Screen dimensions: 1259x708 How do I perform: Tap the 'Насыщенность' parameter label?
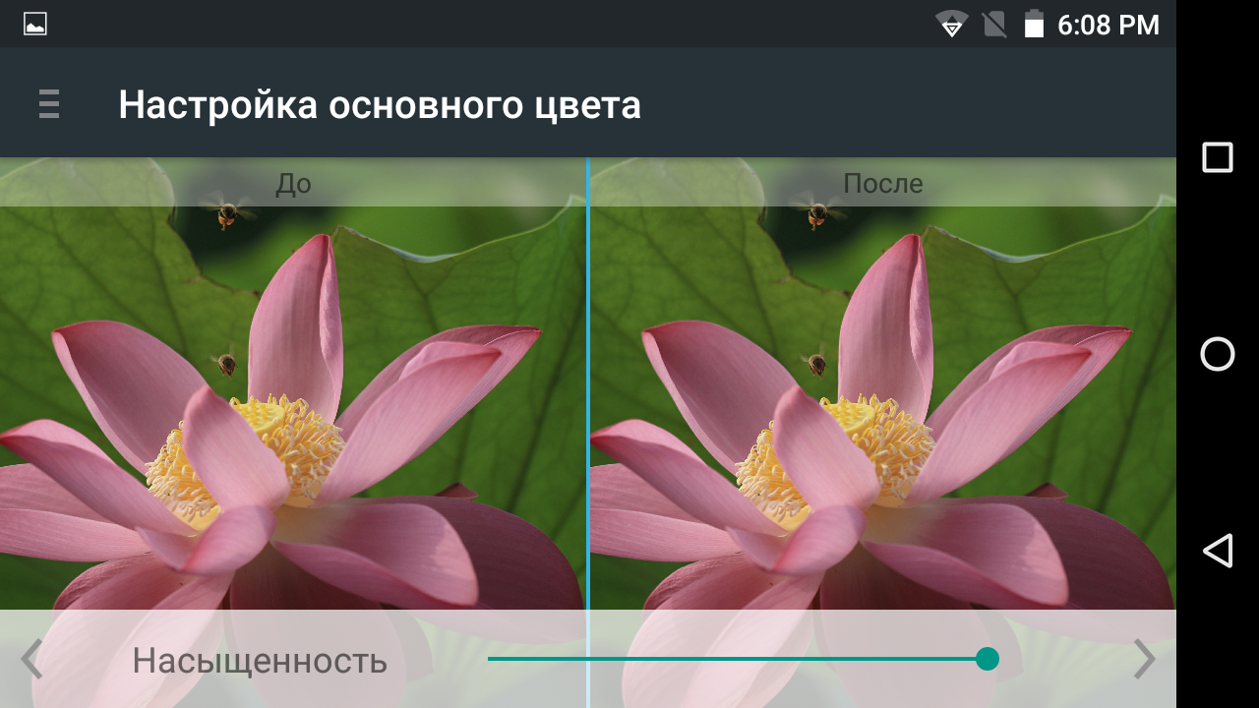pos(260,661)
